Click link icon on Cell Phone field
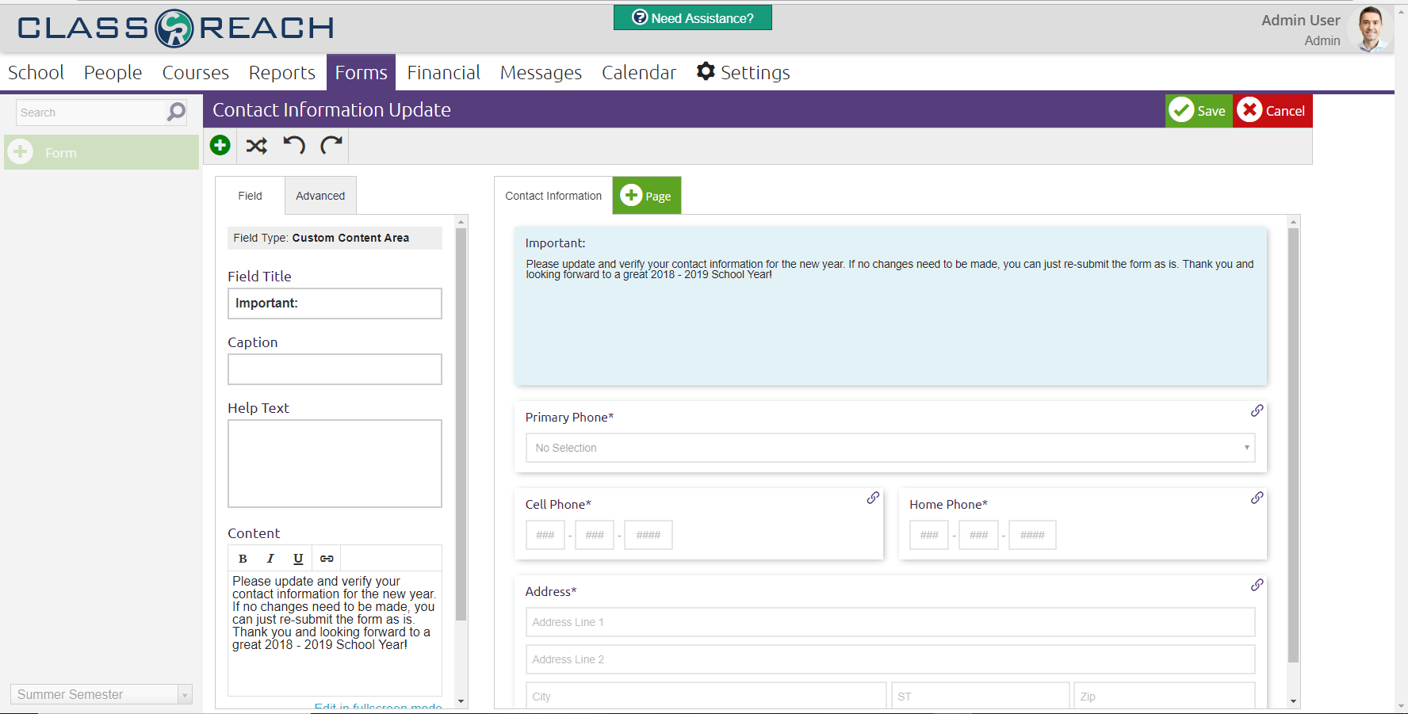This screenshot has height=714, width=1408. coord(873,498)
